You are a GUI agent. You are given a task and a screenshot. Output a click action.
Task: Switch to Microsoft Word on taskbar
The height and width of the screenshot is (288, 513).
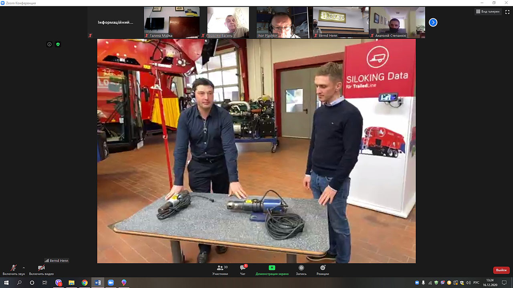click(98, 283)
